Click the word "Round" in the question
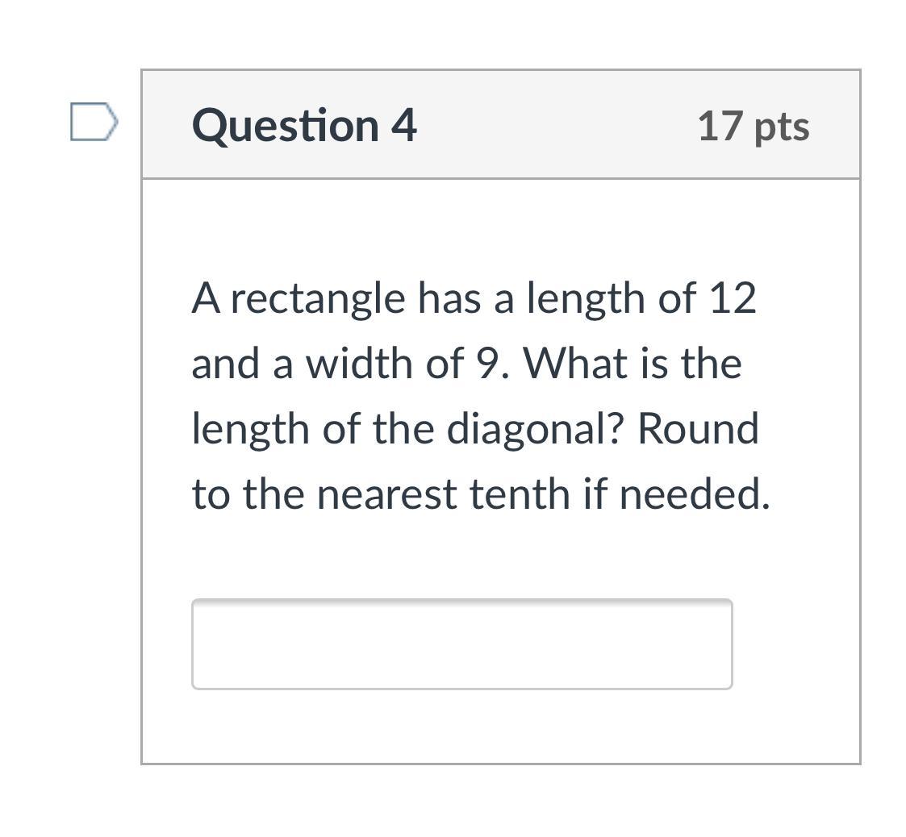The image size is (906, 837). 698,429
